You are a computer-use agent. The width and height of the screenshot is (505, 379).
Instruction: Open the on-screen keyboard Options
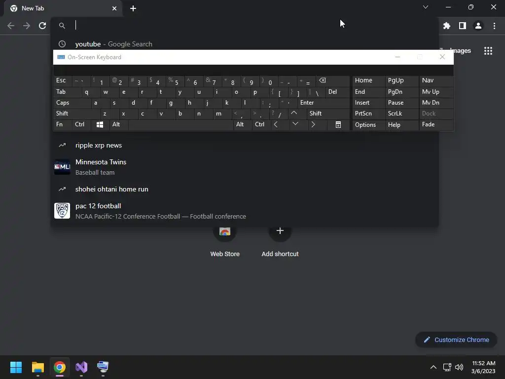(x=368, y=125)
